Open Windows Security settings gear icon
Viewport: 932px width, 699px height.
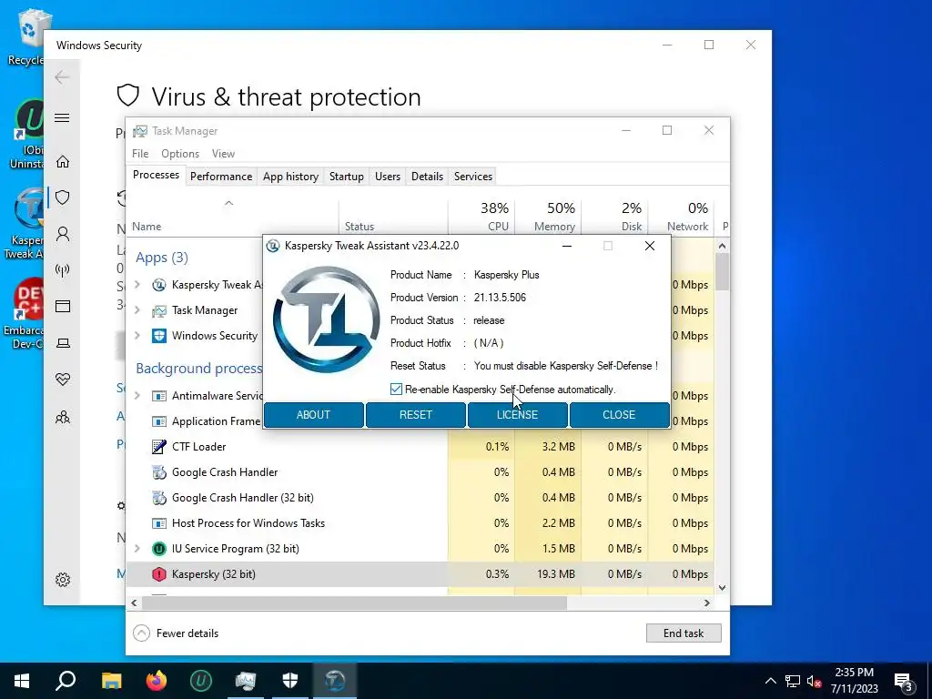click(63, 580)
